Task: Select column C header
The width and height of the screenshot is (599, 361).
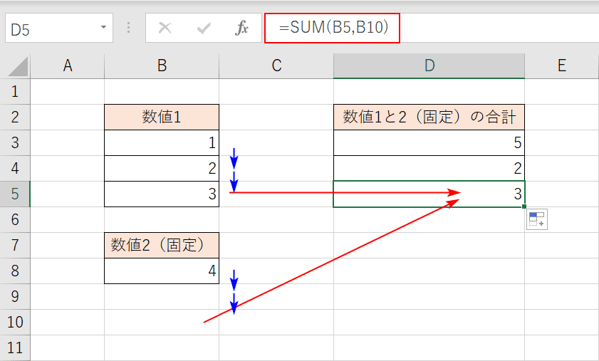Action: 276,66
